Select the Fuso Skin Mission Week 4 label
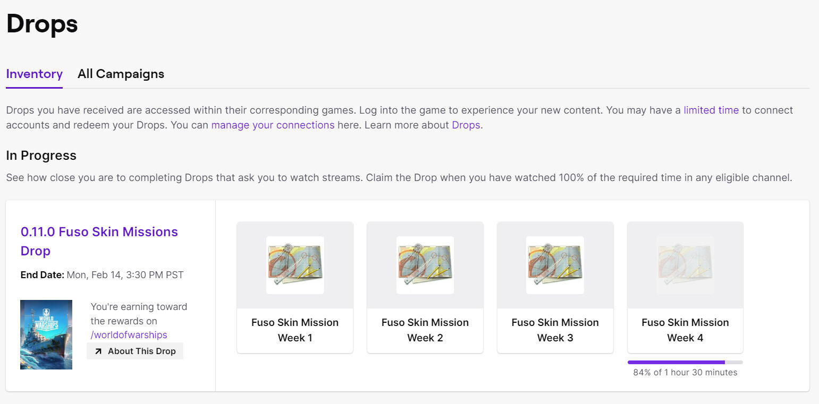The width and height of the screenshot is (819, 404). (685, 330)
